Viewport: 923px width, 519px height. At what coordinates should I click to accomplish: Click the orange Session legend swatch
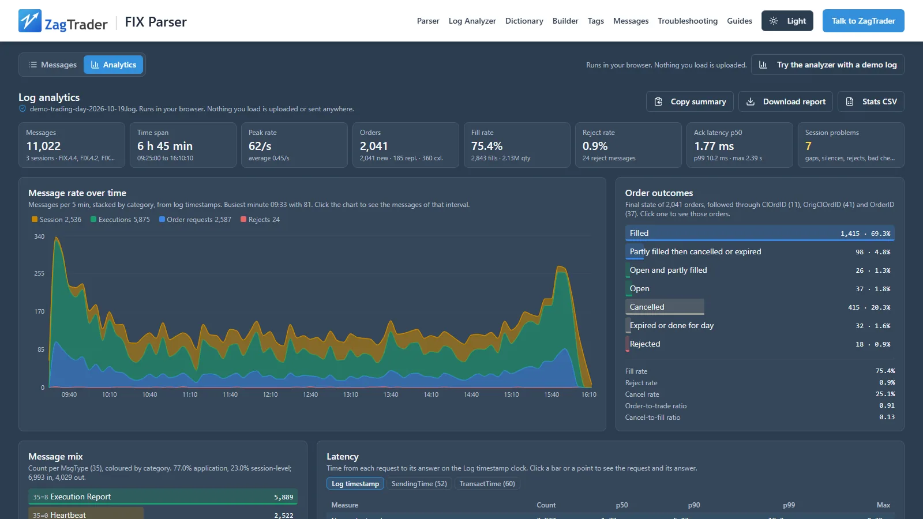pyautogui.click(x=35, y=220)
